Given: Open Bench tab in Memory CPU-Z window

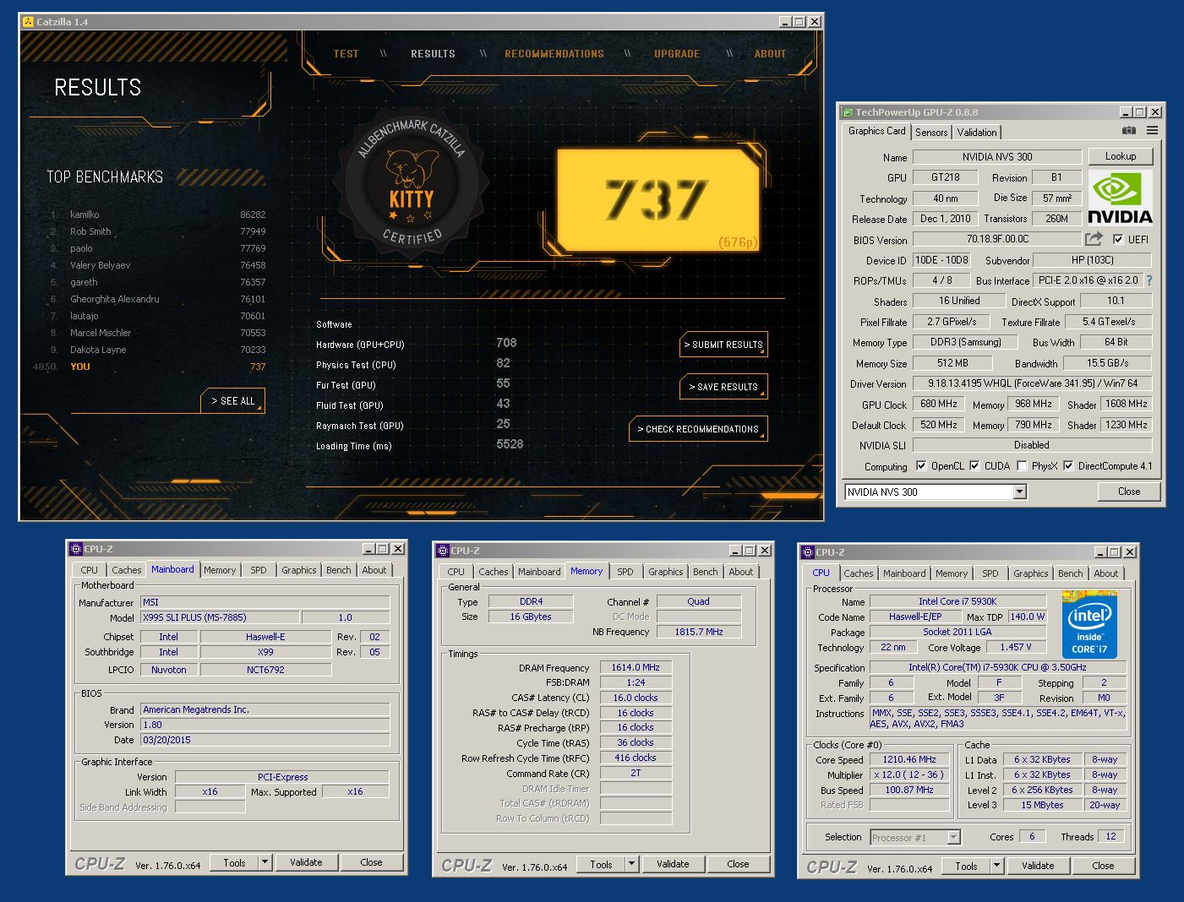Looking at the screenshot, I should (x=706, y=572).
